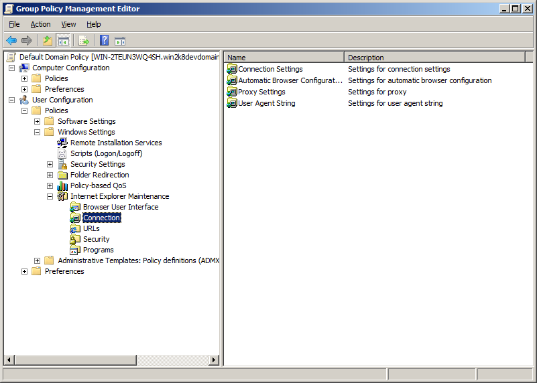Image resolution: width=537 pixels, height=383 pixels.
Task: Click the Automatic Browser Configuration icon
Action: pos(232,80)
